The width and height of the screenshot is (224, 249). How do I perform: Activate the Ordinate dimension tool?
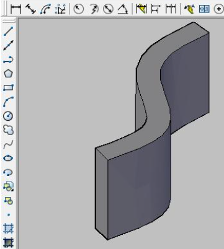click(x=60, y=9)
